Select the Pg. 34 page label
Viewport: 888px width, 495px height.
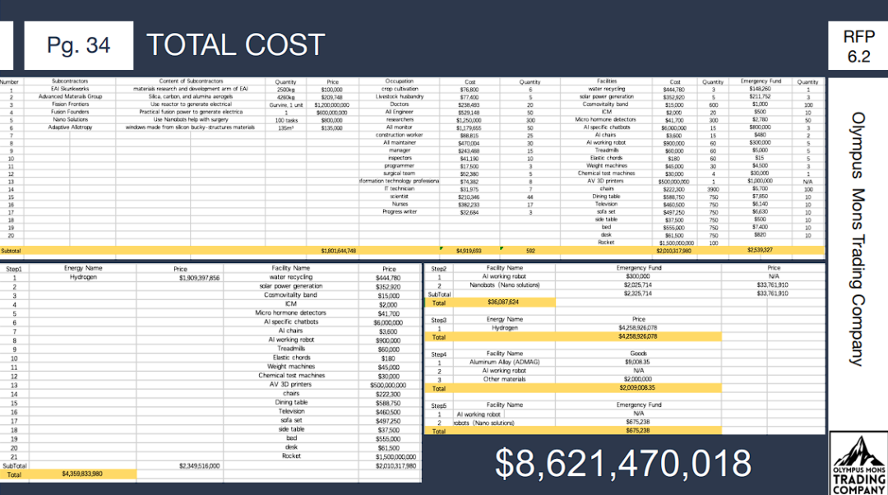[x=79, y=44]
